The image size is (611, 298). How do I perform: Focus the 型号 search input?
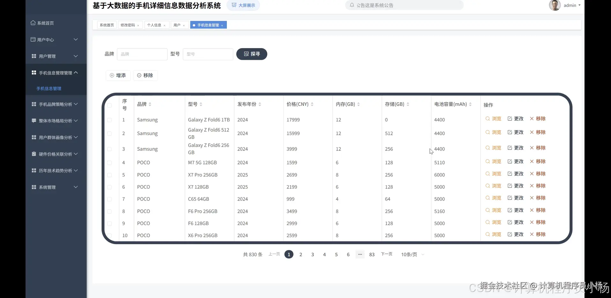208,54
